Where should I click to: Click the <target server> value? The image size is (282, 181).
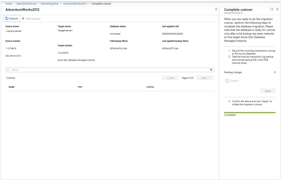point(65,31)
